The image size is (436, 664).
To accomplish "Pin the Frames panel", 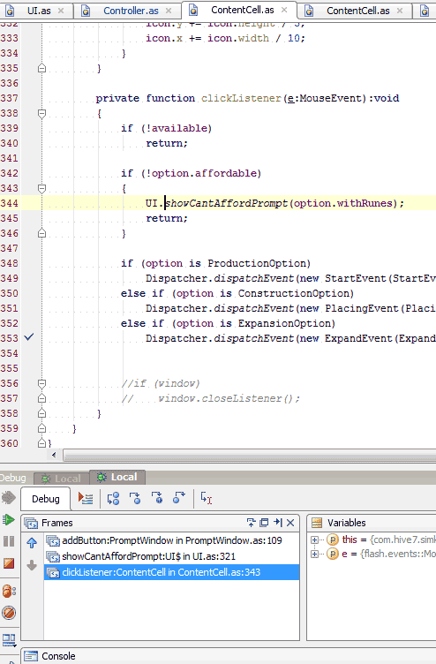I will pos(251,523).
